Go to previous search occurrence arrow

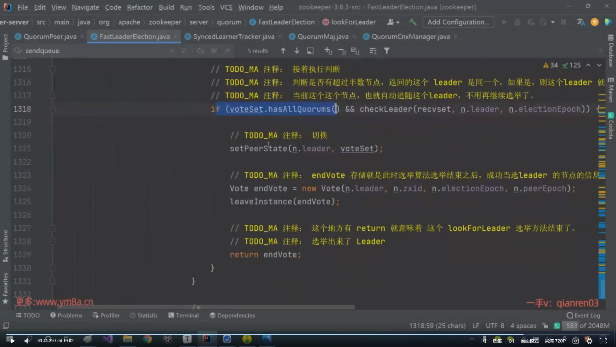283,51
